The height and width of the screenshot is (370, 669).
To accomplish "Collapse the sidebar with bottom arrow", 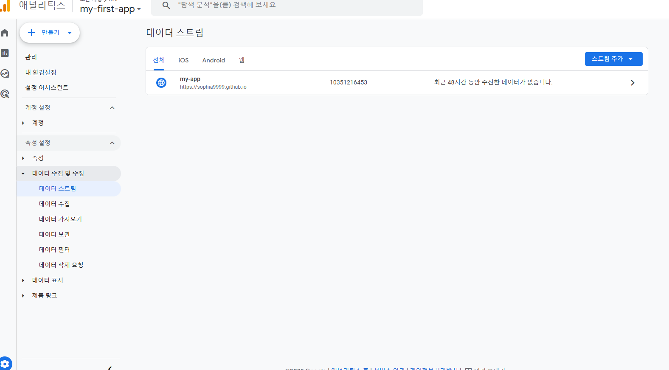I will 110,367.
